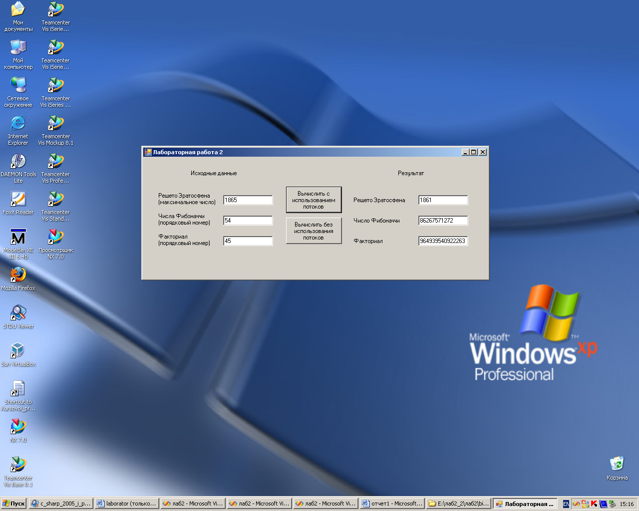The width and height of the screenshot is (639, 511).
Task: Click the Safely Remove Hardware tray icon
Action: (612, 504)
